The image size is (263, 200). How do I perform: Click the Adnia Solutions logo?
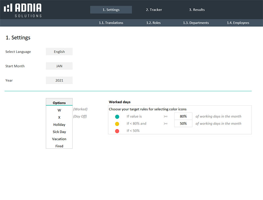(x=23, y=10)
